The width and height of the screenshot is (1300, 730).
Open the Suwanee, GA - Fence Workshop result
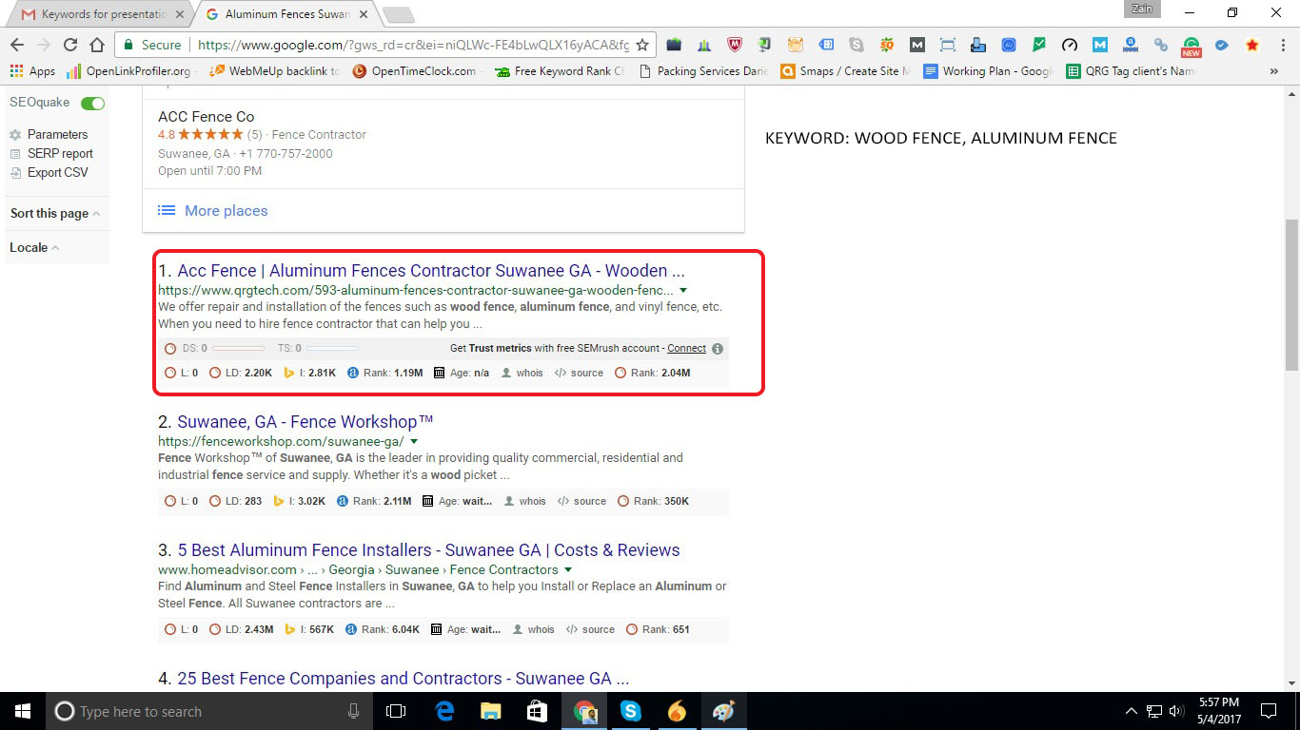(305, 422)
